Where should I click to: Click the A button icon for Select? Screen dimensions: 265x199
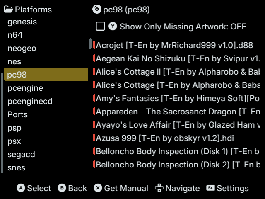point(21,188)
